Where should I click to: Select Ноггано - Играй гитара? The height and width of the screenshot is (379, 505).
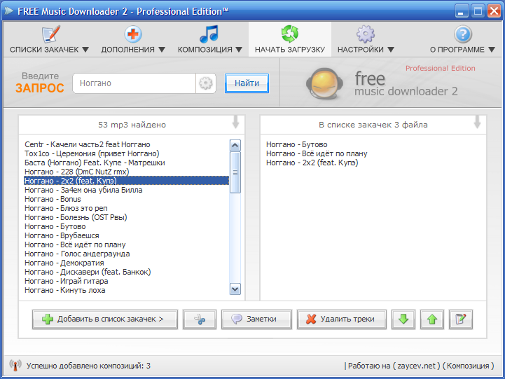(67, 281)
